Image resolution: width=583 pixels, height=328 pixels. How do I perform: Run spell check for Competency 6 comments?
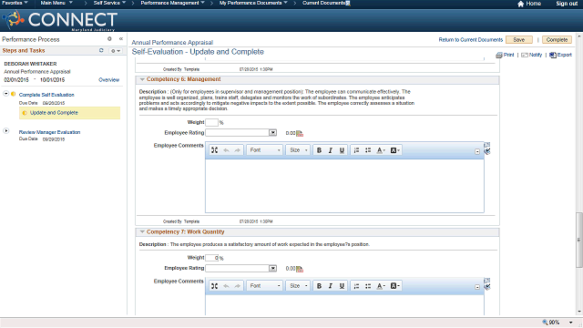click(487, 151)
